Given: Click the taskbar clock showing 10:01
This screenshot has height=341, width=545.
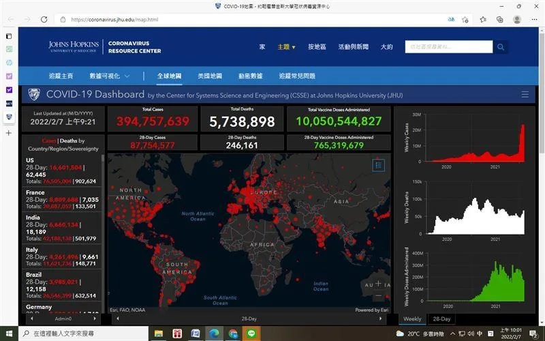Looking at the screenshot, I should pyautogui.click(x=510, y=333).
